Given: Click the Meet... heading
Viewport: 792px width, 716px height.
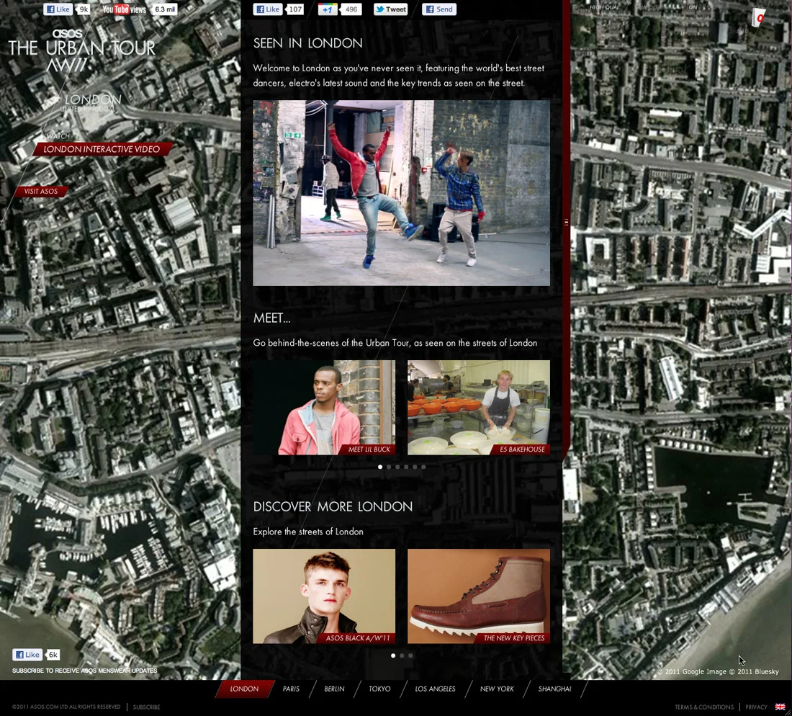Looking at the screenshot, I should (271, 318).
